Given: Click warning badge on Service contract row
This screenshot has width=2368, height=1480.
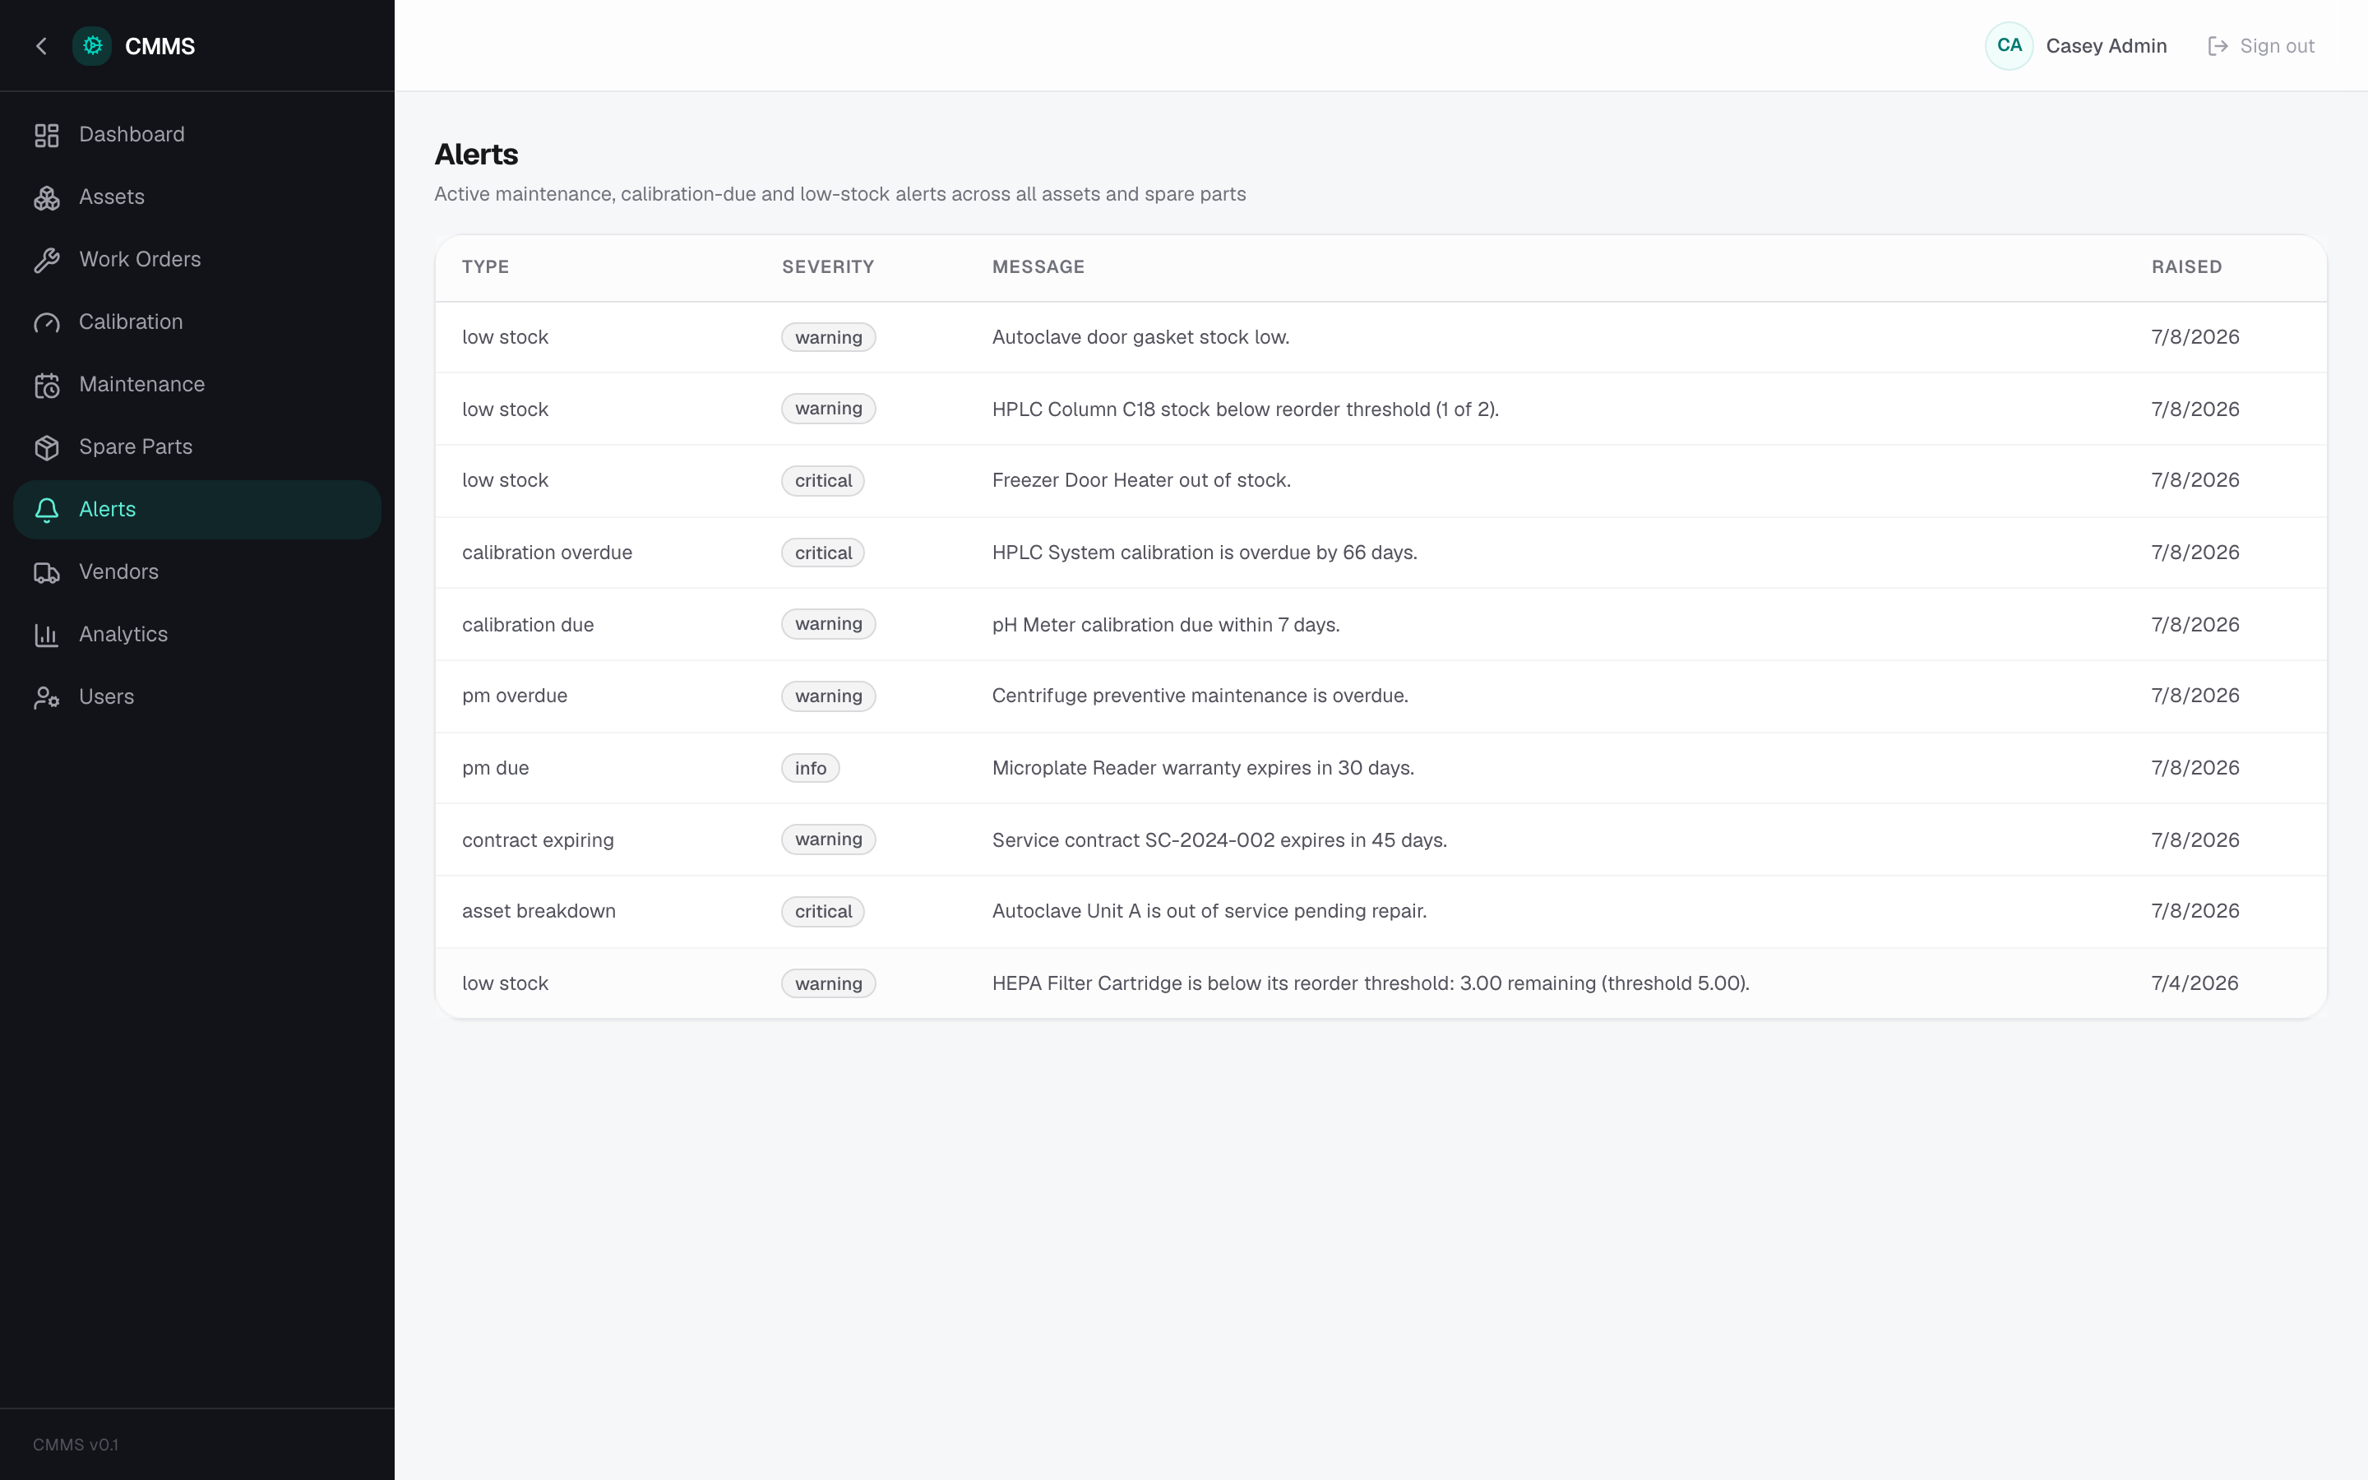Looking at the screenshot, I should click(x=829, y=839).
